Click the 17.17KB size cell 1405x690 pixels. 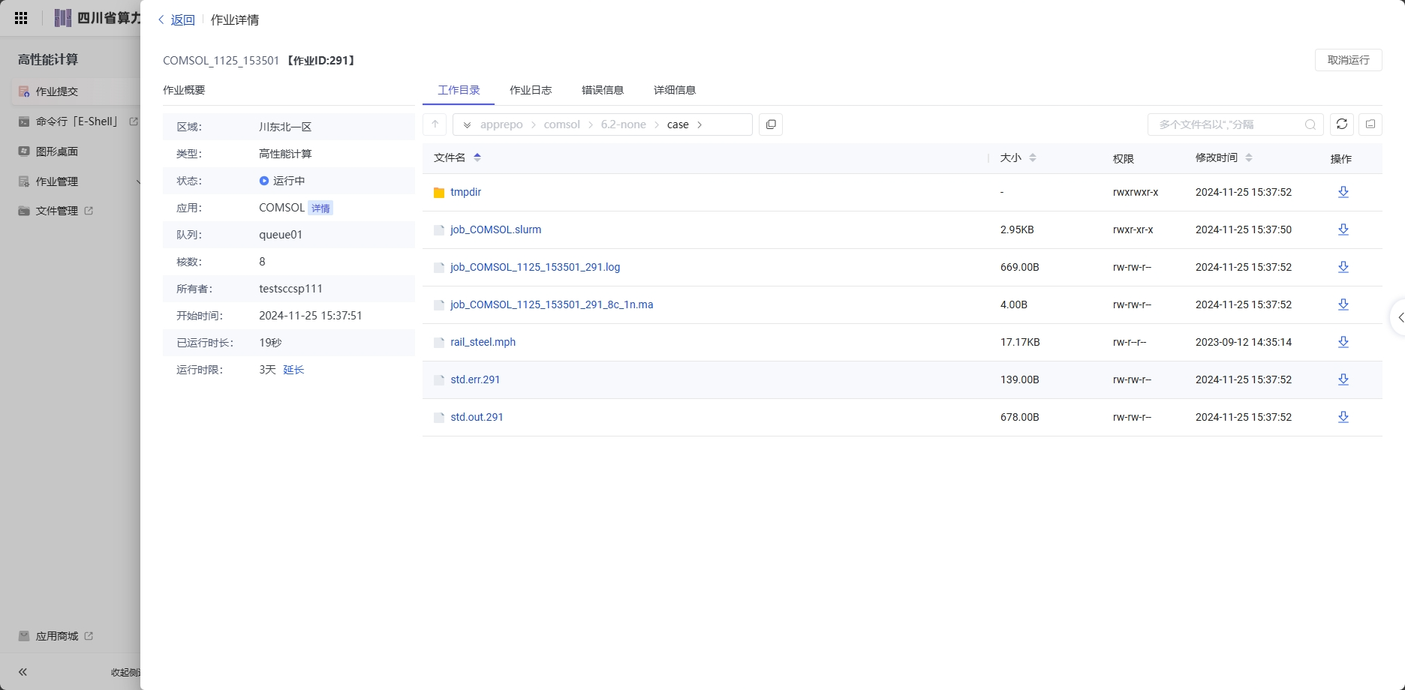(1020, 342)
